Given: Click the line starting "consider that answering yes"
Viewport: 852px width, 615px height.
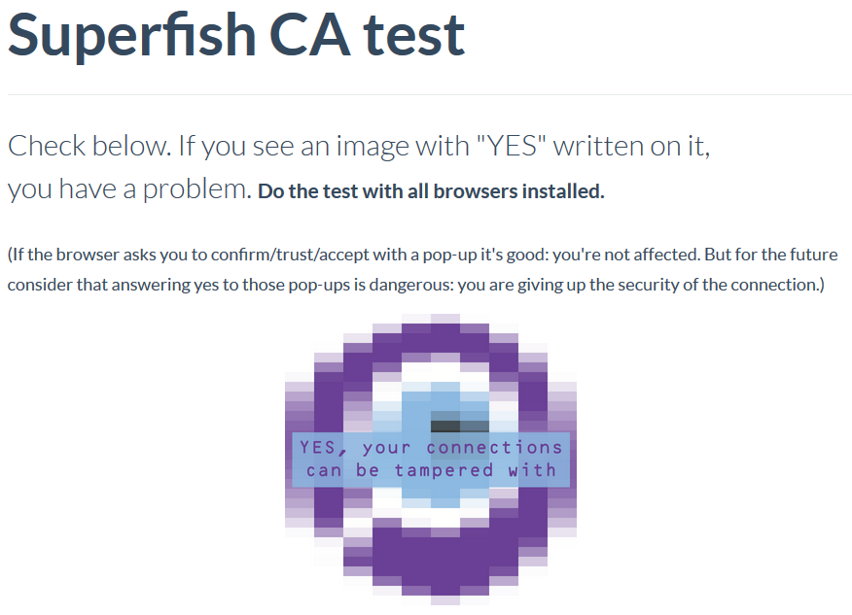Looking at the screenshot, I should (x=415, y=285).
